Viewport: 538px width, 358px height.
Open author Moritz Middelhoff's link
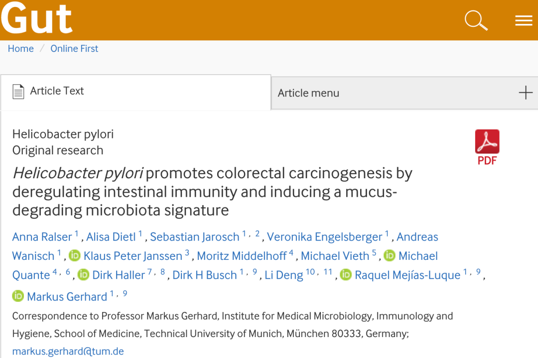pos(242,256)
